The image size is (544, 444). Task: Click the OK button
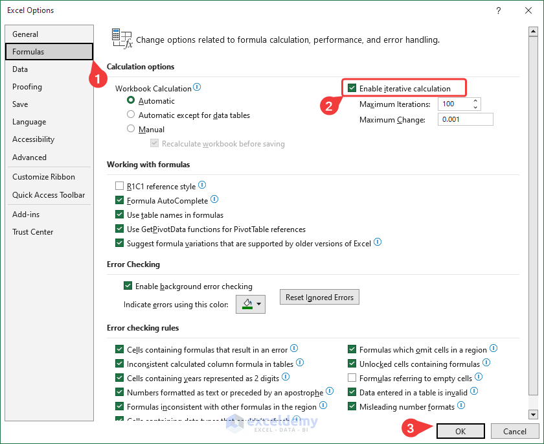pos(460,431)
